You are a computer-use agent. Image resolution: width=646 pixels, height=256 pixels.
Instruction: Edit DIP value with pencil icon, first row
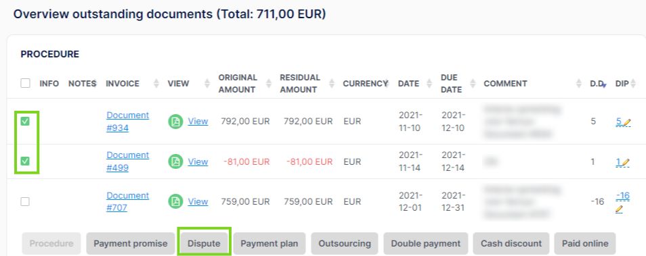[x=627, y=122]
